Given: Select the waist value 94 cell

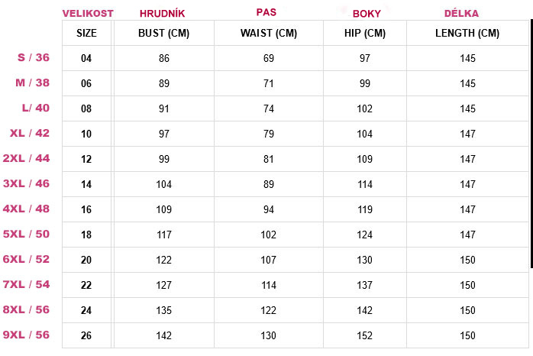Looking at the screenshot, I should [268, 209].
